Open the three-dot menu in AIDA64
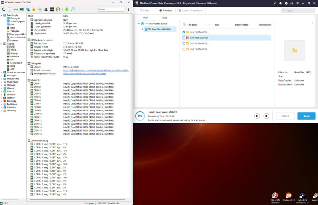 128,9
